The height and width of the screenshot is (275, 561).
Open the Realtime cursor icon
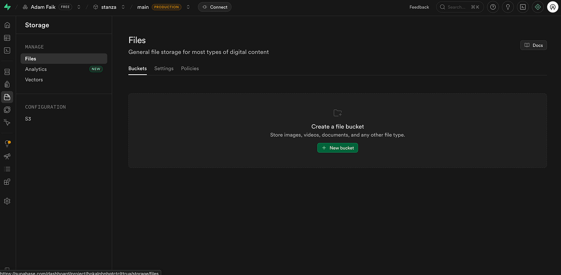pos(7,122)
